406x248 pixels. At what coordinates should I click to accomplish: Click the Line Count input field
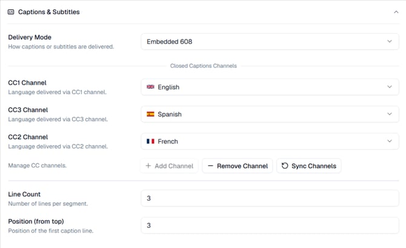(x=270, y=198)
